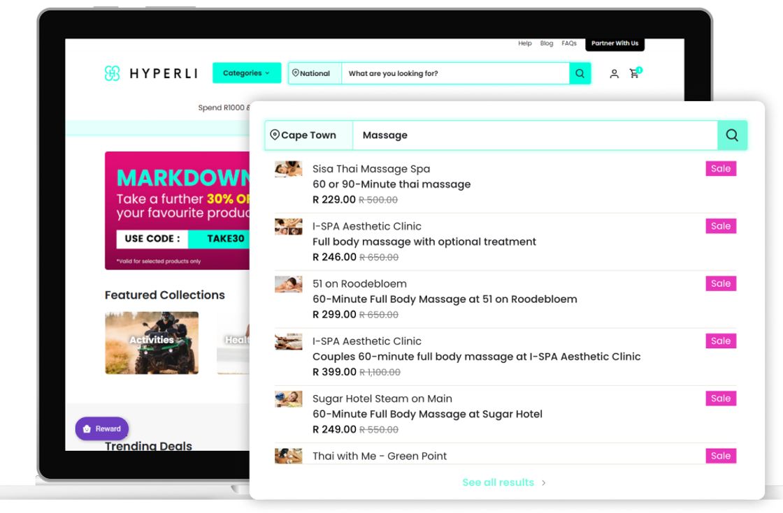Open the FAQs link
The image size is (783, 513).
pyautogui.click(x=569, y=43)
